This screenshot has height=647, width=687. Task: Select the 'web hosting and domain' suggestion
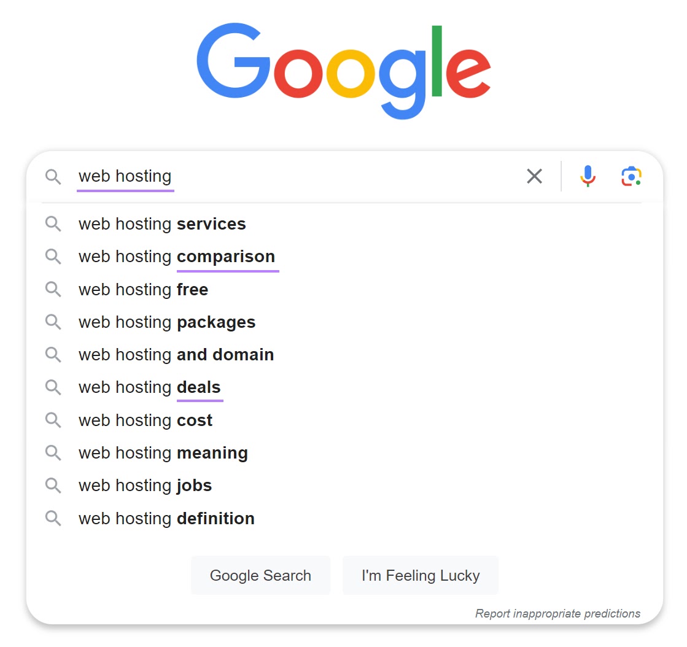coord(176,354)
